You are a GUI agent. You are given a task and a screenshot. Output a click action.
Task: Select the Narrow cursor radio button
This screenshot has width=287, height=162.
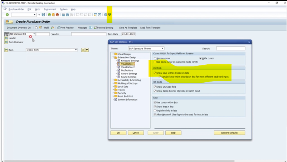click(155, 58)
